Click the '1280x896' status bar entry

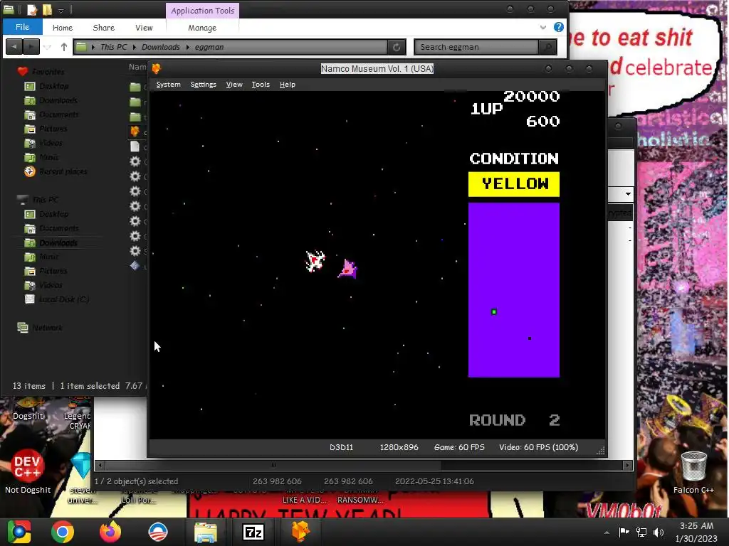pos(399,447)
